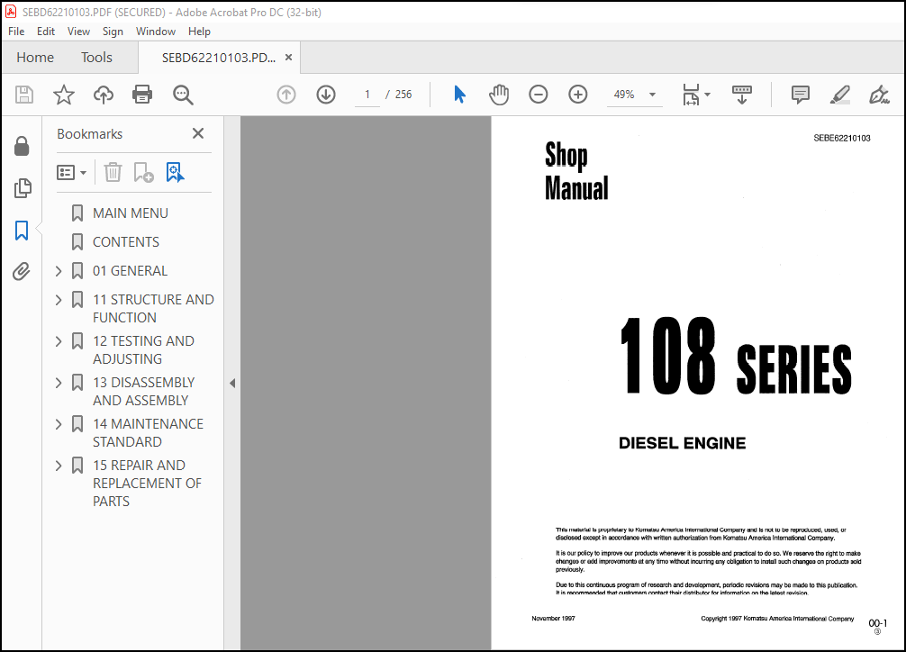This screenshot has width=906, height=652.
Task: Delete selected bookmark trash icon
Action: pos(113,172)
